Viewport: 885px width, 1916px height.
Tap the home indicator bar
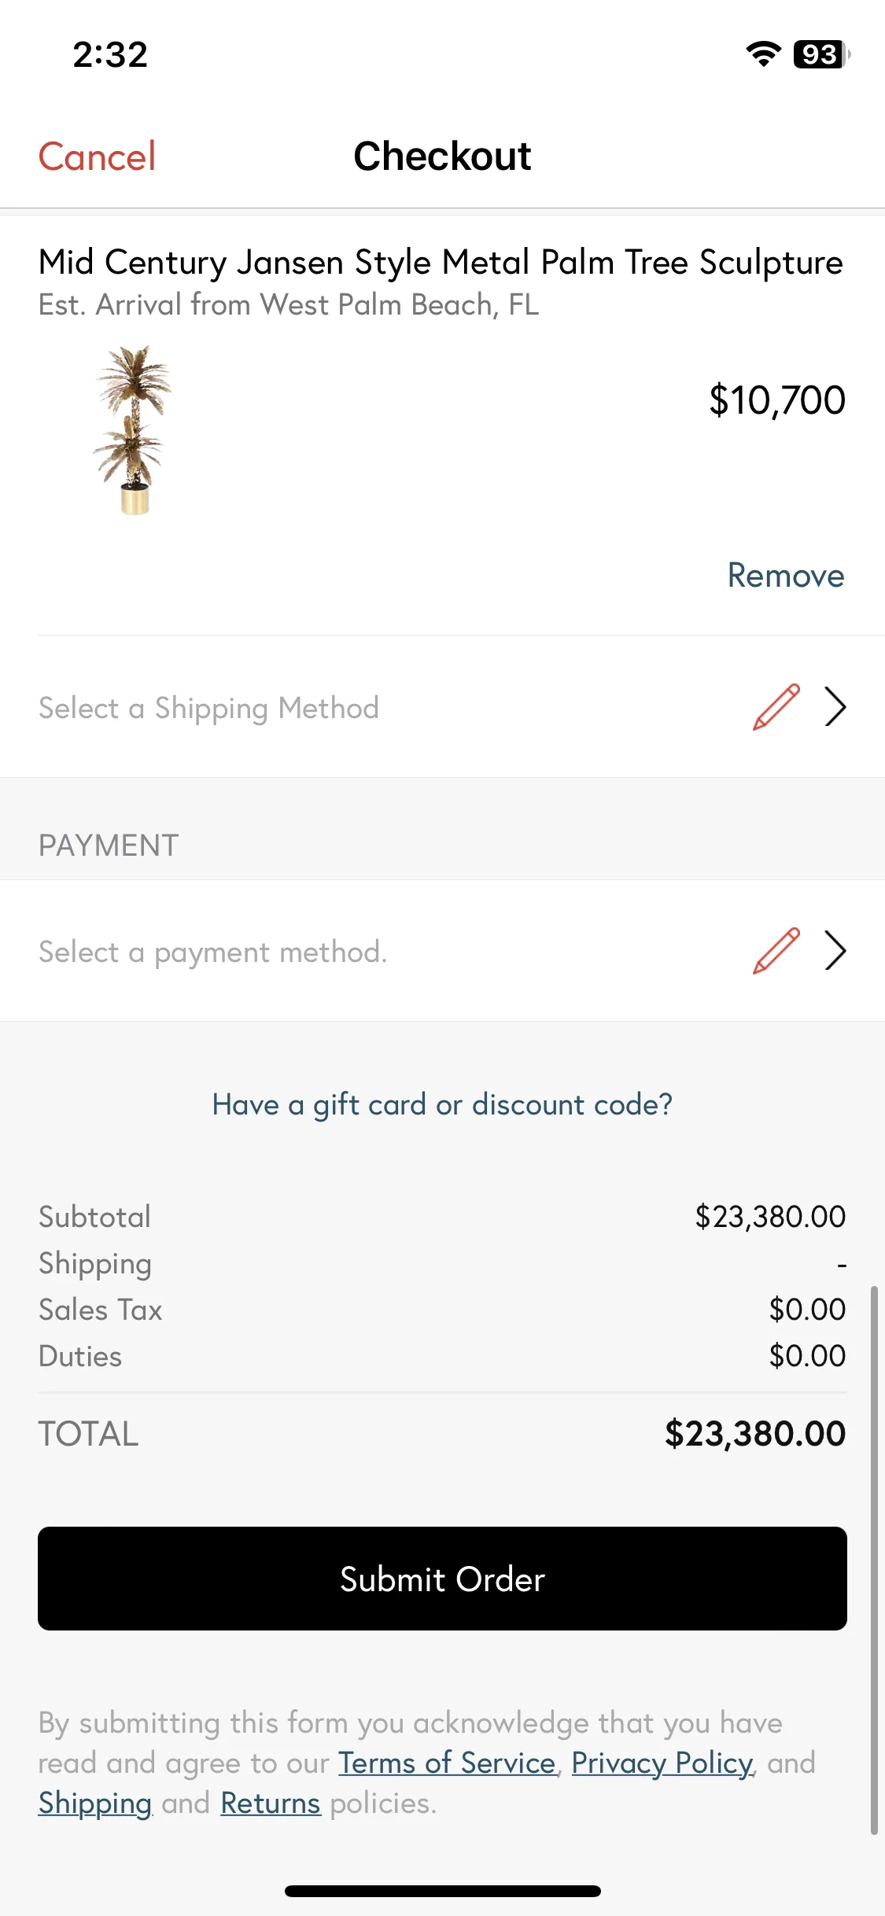[x=442, y=1891]
